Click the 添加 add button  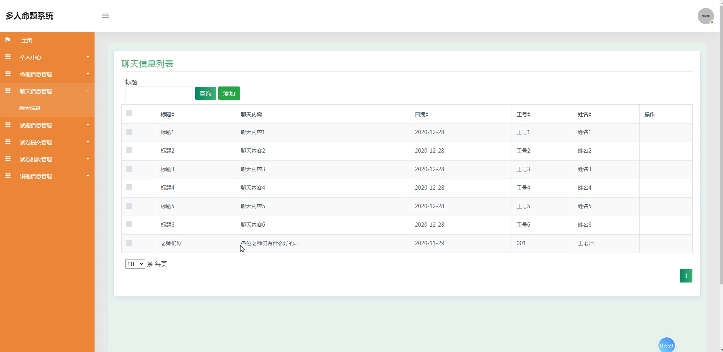(x=229, y=93)
